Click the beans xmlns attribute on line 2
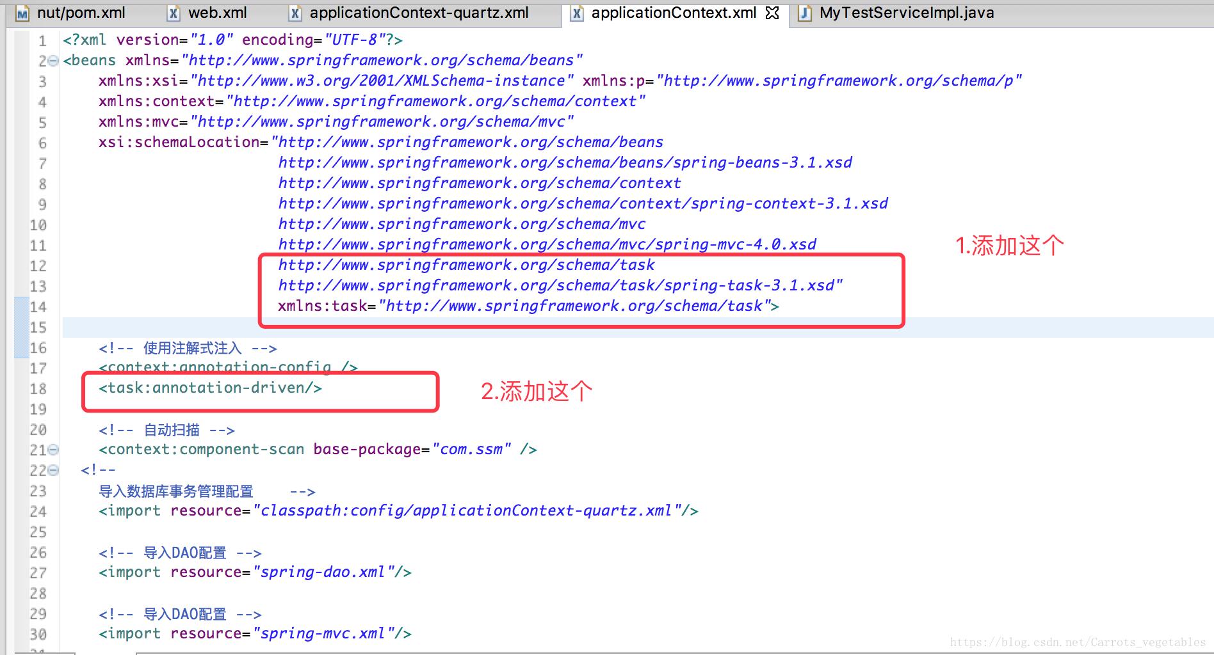 (354, 60)
